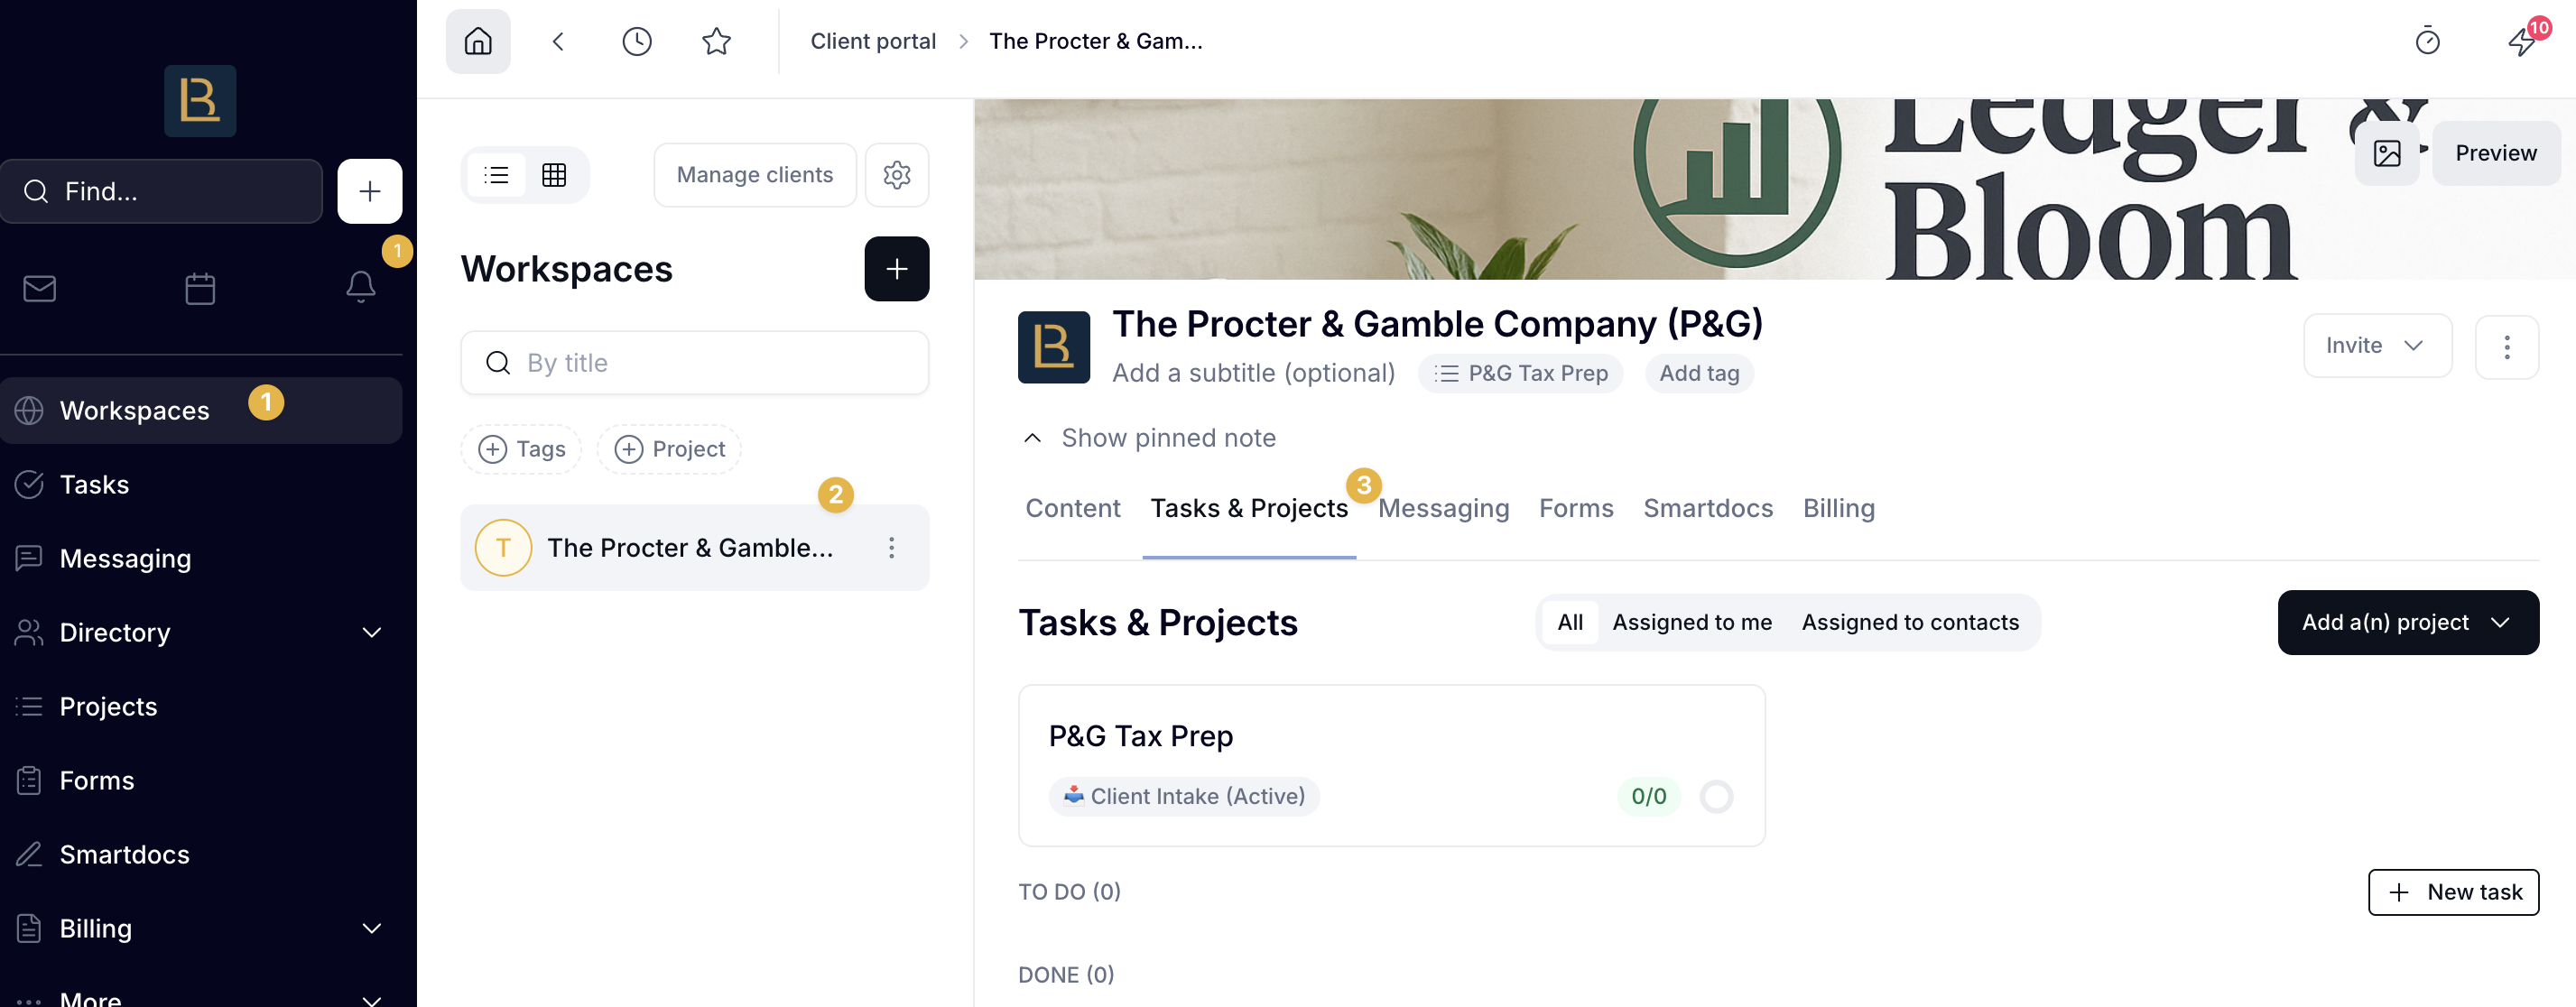This screenshot has height=1007, width=2576.
Task: Go to home icon in top bar
Action: pyautogui.click(x=478, y=41)
